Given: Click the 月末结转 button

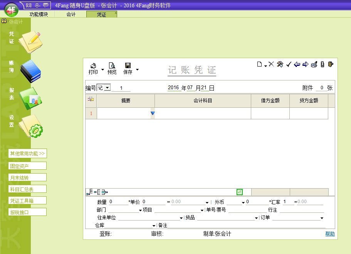Looking at the screenshot, I should (27, 177).
